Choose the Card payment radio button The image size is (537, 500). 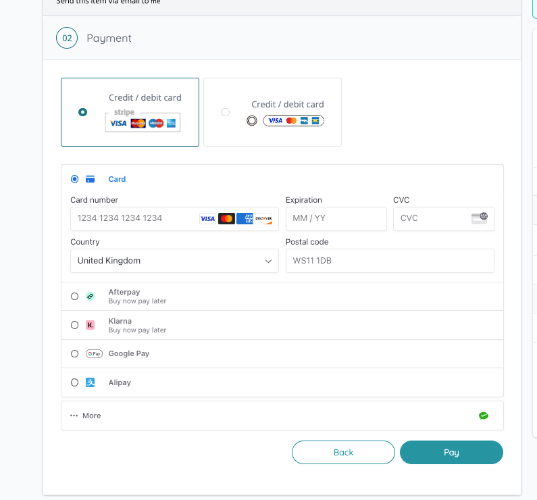coord(74,179)
